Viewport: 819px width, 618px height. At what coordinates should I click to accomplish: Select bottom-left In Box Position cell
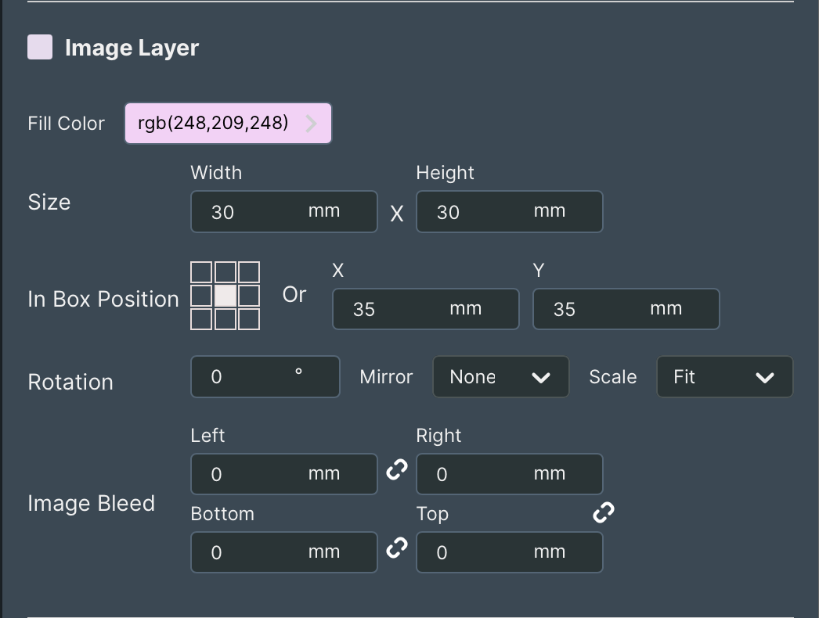point(201,319)
